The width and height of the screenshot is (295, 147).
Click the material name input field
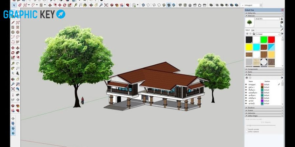coord(267,19)
